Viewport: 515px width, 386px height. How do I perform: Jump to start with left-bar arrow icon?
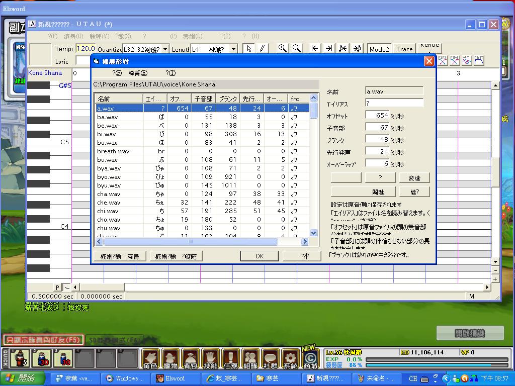315,49
